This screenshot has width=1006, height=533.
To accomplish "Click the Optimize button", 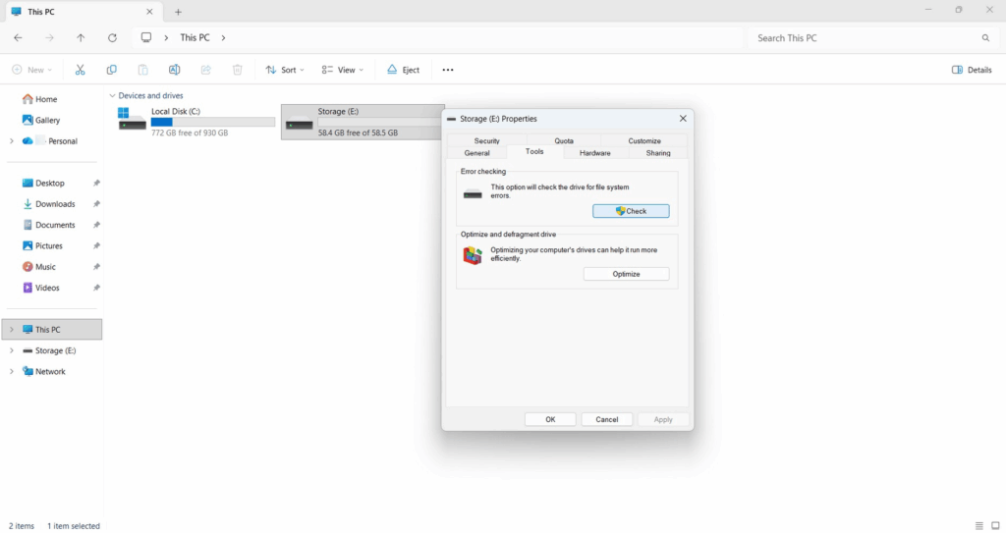I will coord(626,274).
